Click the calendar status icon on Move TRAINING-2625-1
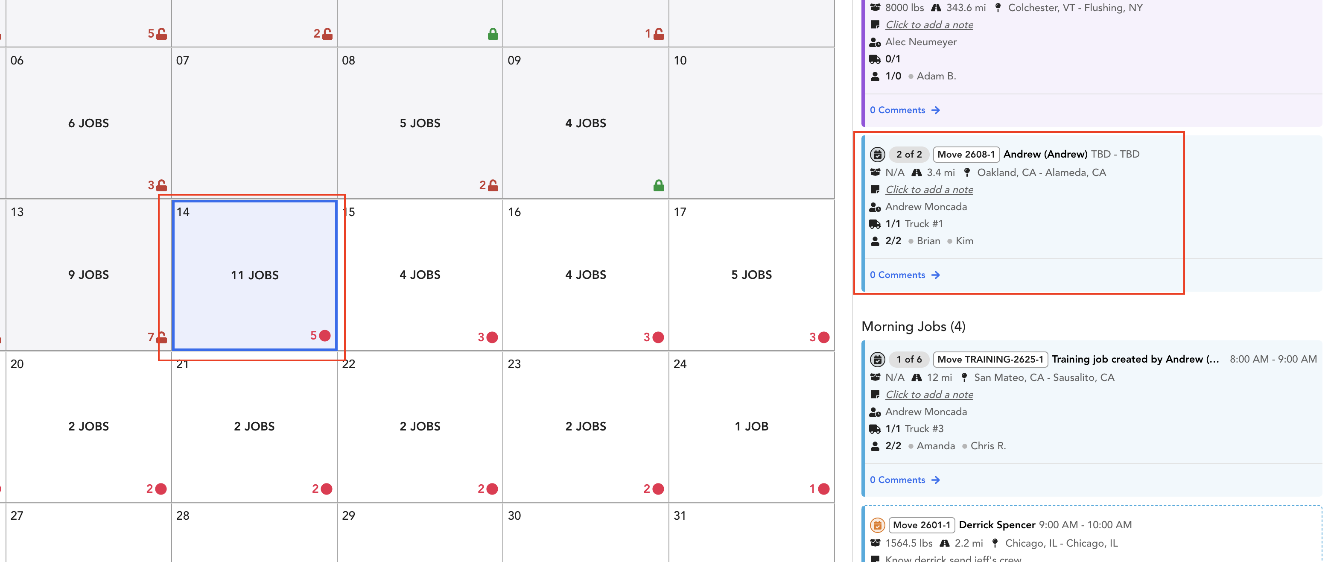Screen dimensions: 1331x562 coord(877,359)
